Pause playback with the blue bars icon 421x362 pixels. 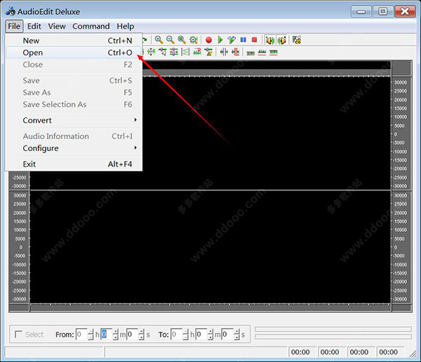click(x=243, y=40)
